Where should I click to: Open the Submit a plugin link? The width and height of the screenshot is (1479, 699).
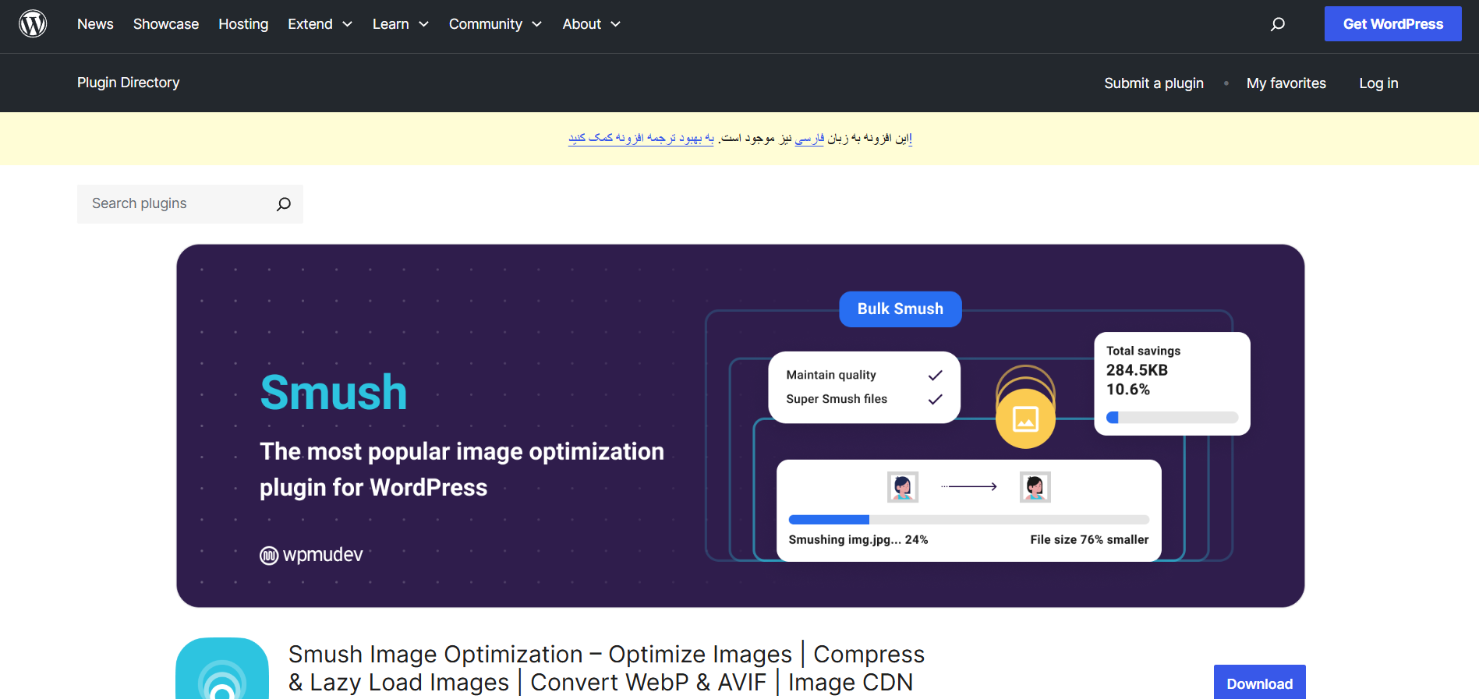[x=1154, y=83]
